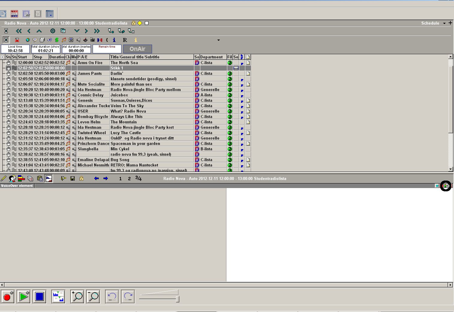
Task: Zoom out with the minus magnifier
Action: coord(93,296)
